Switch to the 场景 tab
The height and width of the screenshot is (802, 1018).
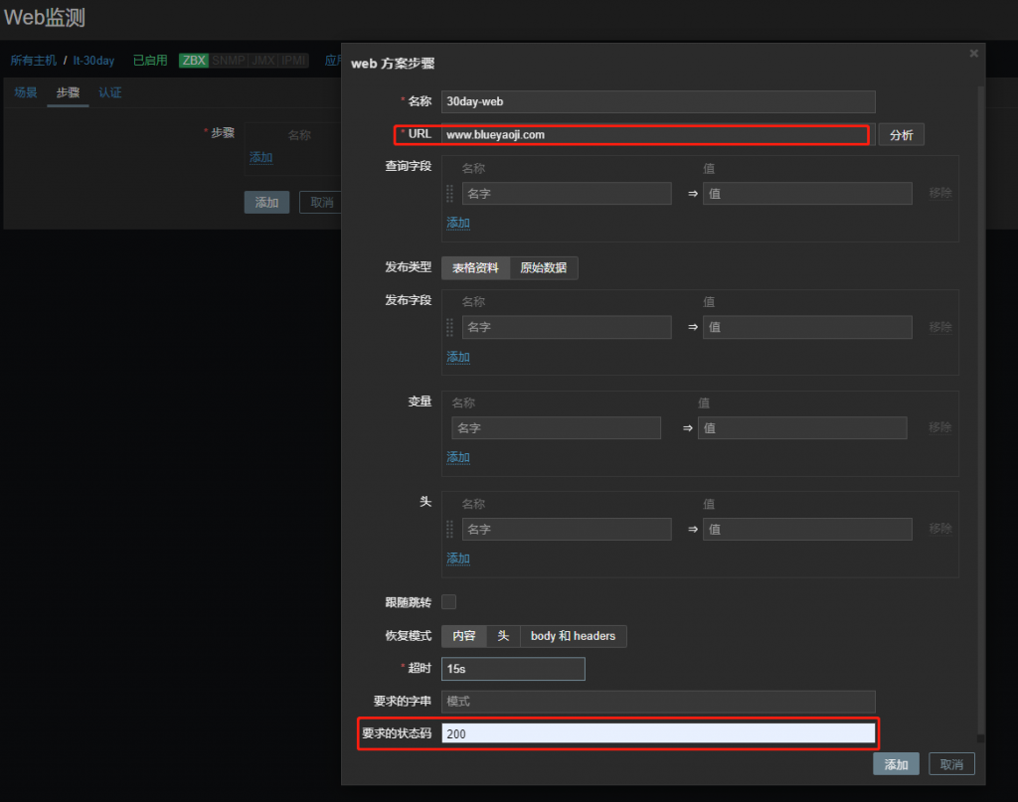pyautogui.click(x=26, y=92)
